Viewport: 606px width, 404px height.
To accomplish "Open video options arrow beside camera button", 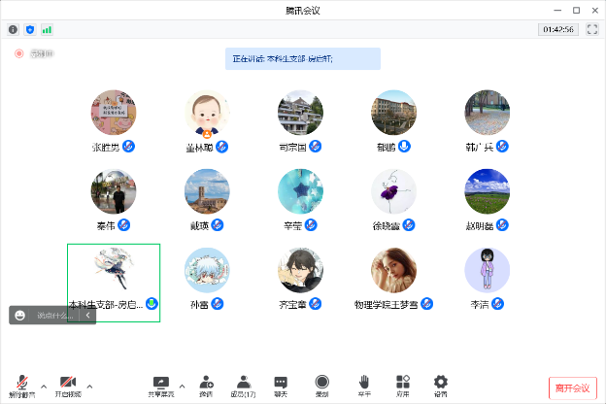I will pyautogui.click(x=89, y=385).
